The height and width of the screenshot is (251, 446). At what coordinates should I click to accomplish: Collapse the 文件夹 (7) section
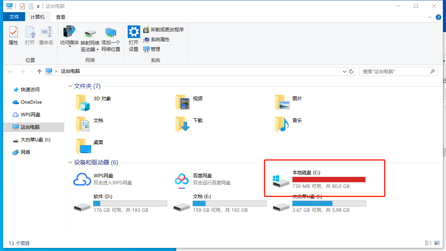pyautogui.click(x=70, y=86)
